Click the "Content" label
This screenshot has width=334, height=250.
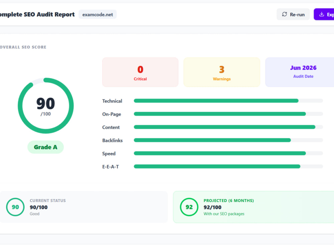111,127
